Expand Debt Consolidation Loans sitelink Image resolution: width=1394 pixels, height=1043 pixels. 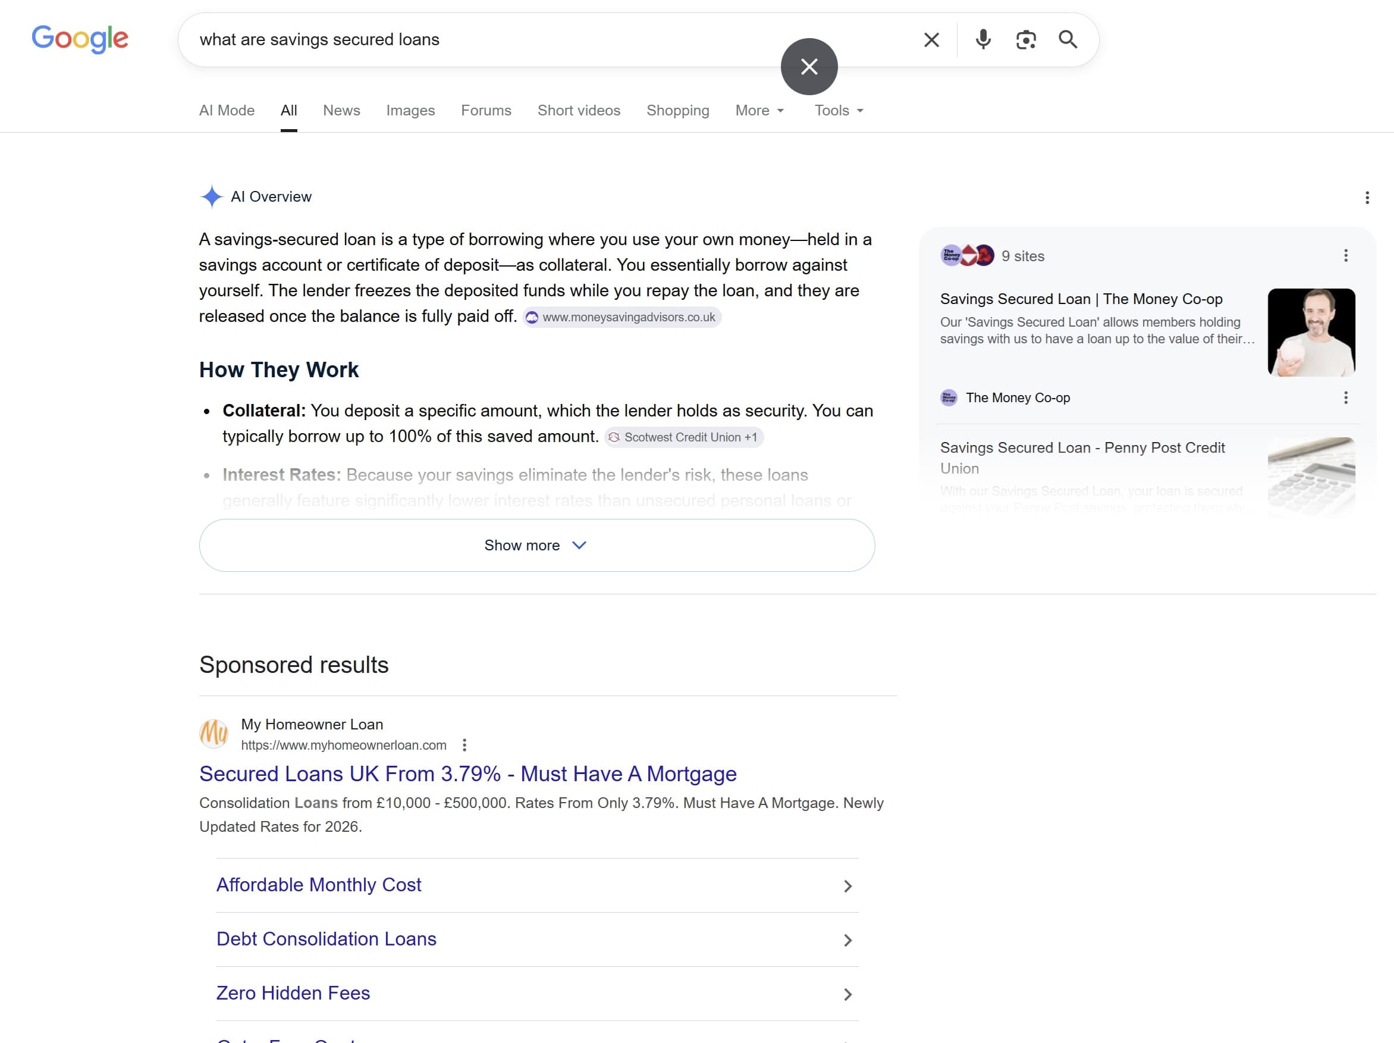point(537,939)
